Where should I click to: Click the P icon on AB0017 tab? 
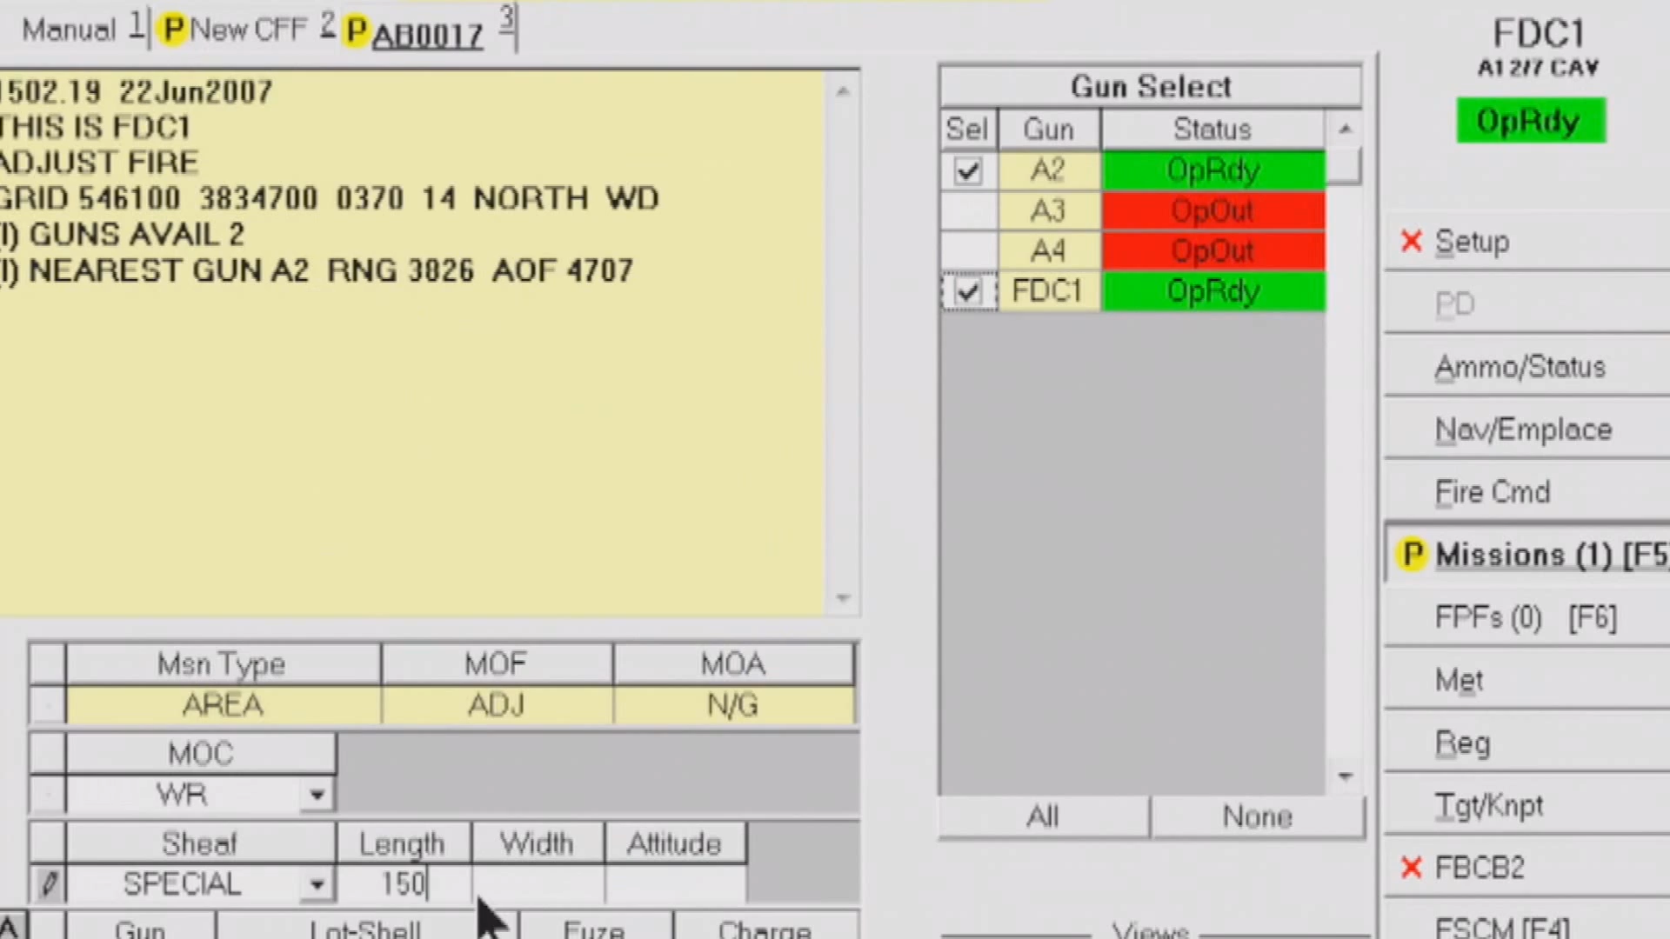(x=356, y=31)
